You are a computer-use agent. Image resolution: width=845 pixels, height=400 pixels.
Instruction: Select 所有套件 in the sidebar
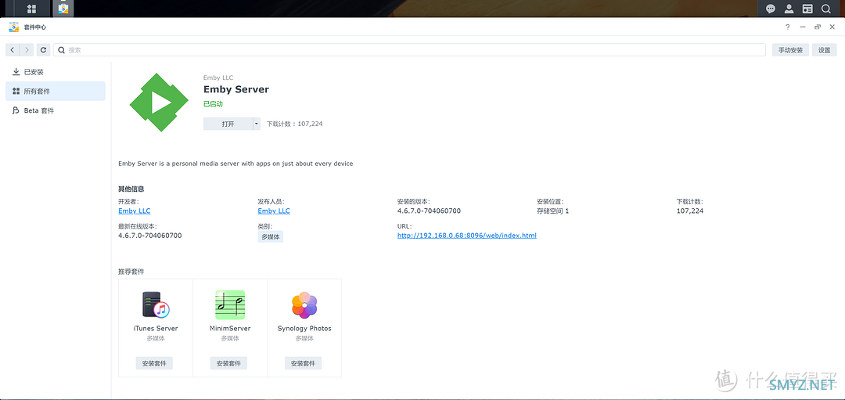(37, 92)
